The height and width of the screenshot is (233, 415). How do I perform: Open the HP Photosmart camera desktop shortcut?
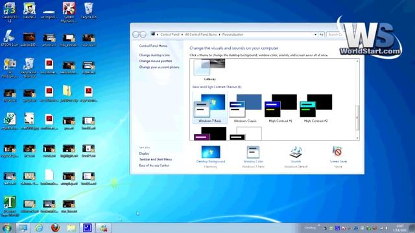[10, 68]
